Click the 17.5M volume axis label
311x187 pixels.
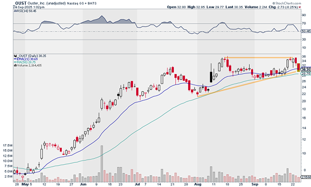coord(7,146)
